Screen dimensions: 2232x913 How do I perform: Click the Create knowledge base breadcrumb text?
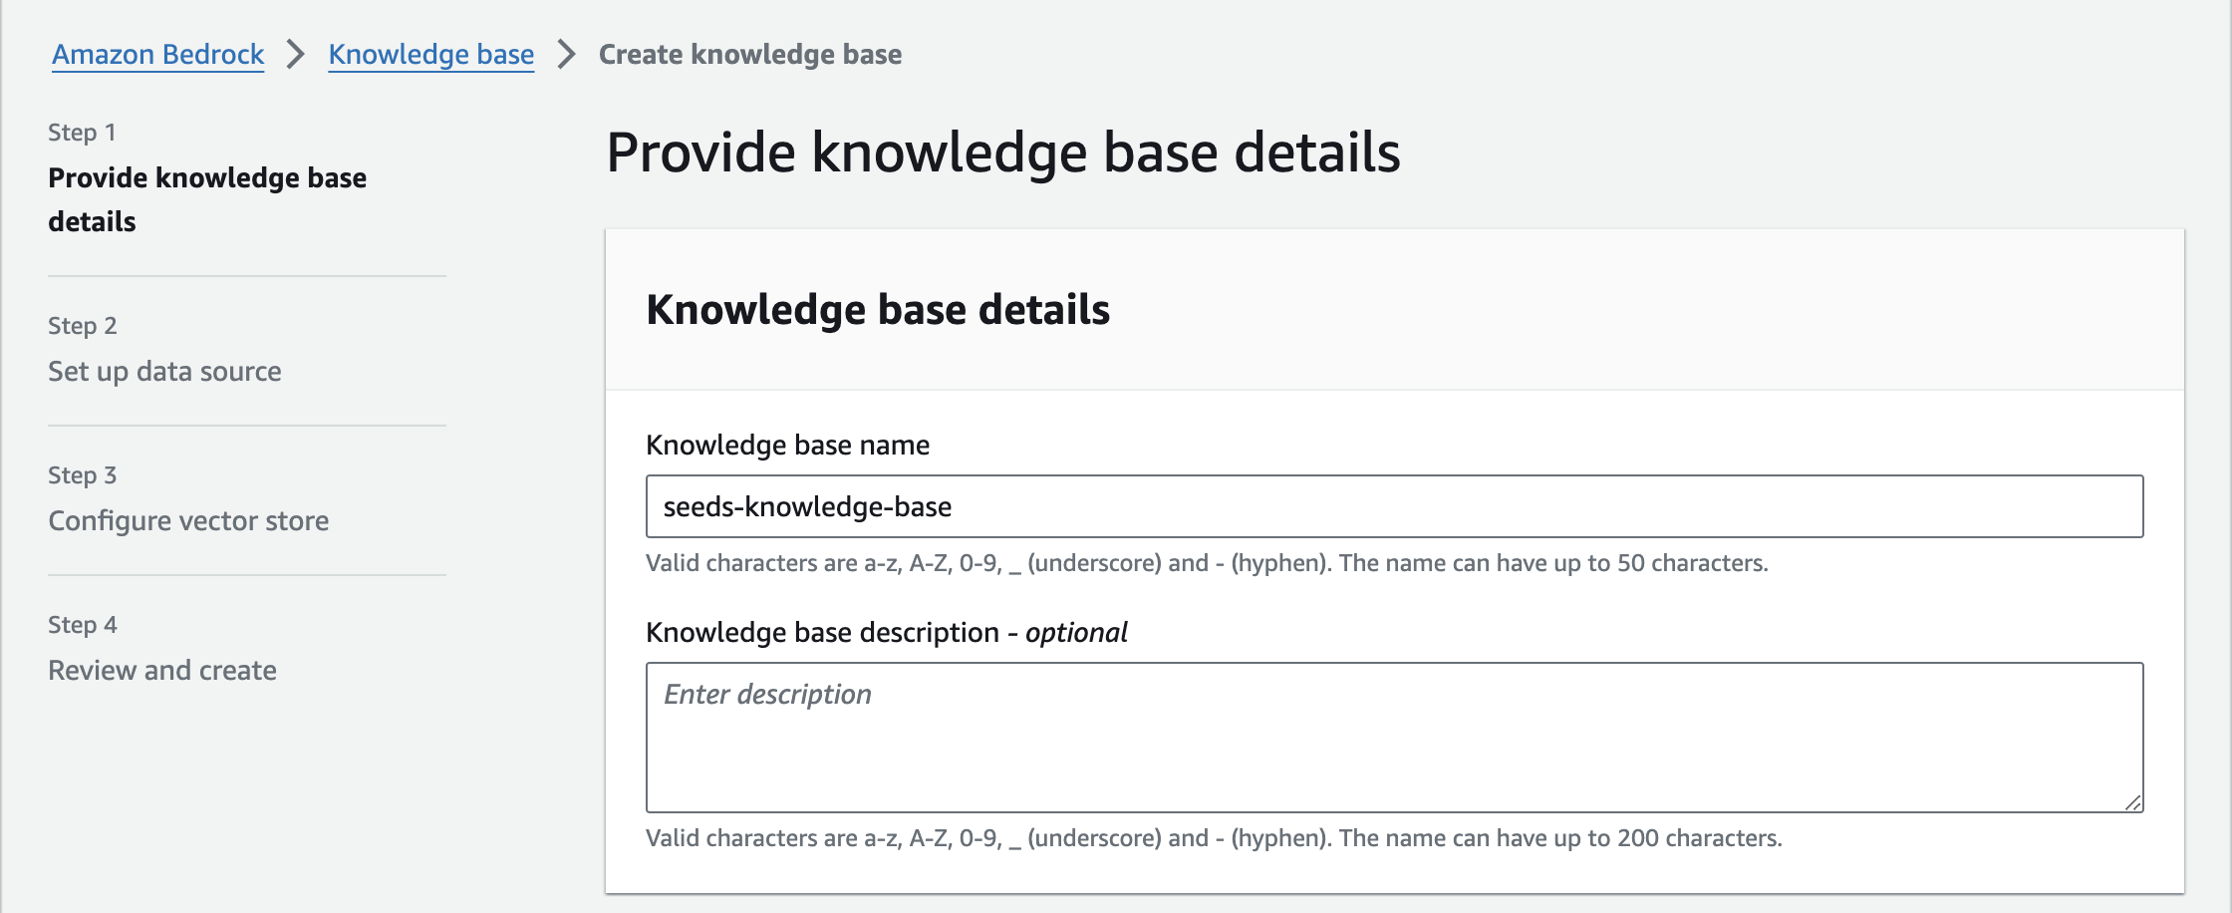click(749, 54)
